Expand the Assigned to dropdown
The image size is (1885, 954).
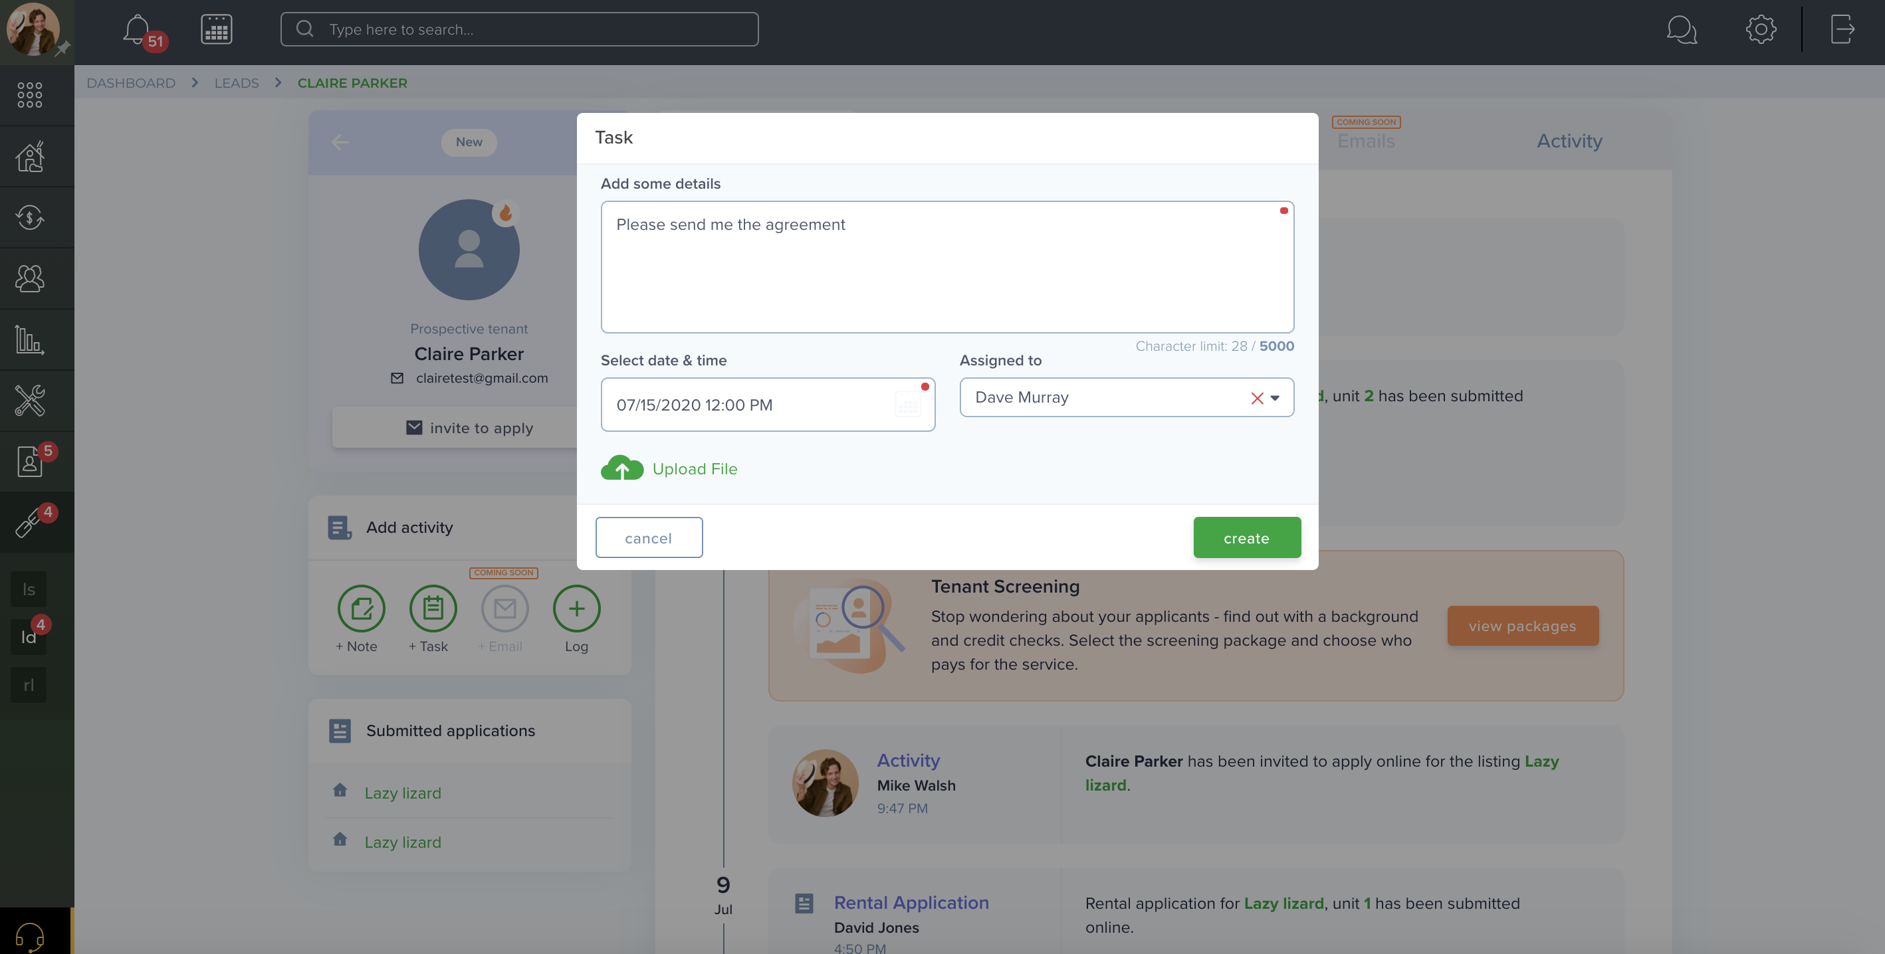pyautogui.click(x=1275, y=398)
